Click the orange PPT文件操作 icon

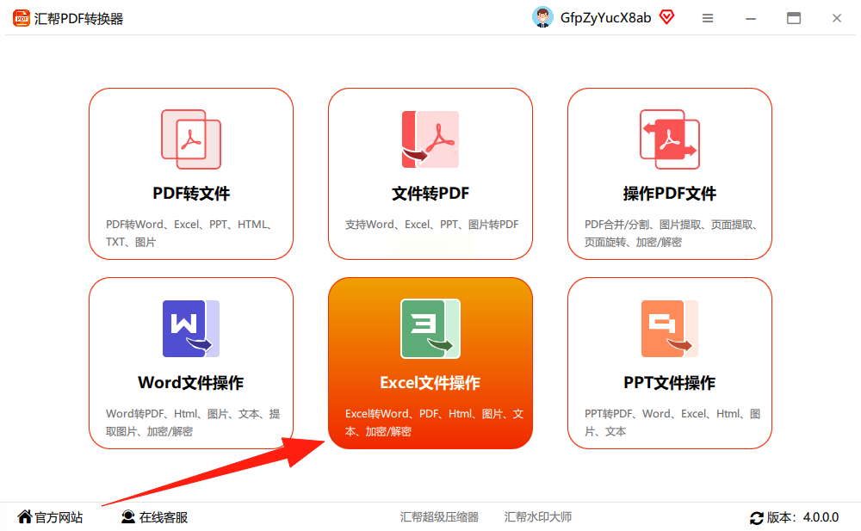(670, 329)
